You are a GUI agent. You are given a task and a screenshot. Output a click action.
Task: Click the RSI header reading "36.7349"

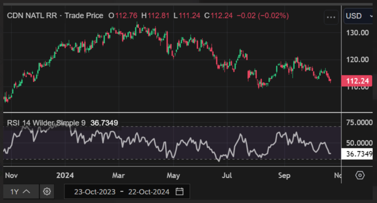click(x=104, y=123)
